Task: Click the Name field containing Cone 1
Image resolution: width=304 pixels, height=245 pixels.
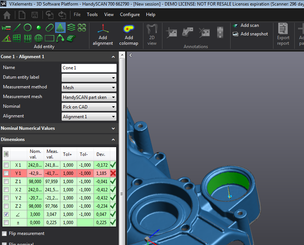Action: (89, 68)
